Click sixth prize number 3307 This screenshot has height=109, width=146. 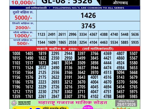(68, 97)
